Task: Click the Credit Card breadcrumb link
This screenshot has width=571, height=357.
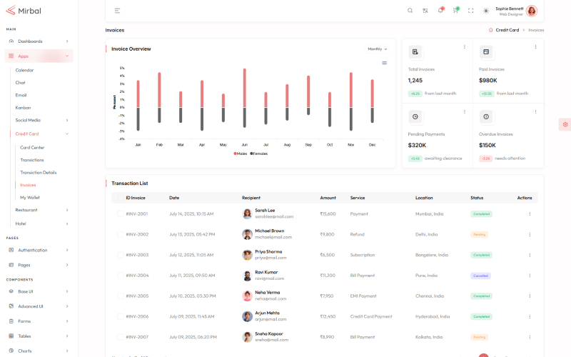Action: coord(507,30)
